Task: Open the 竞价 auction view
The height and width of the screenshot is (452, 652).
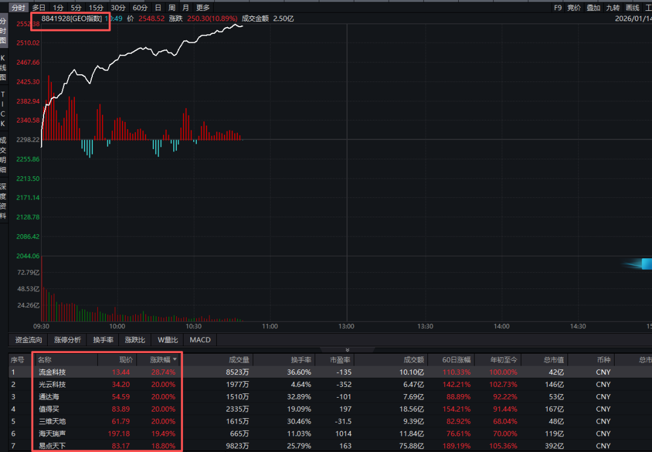Action: (574, 8)
